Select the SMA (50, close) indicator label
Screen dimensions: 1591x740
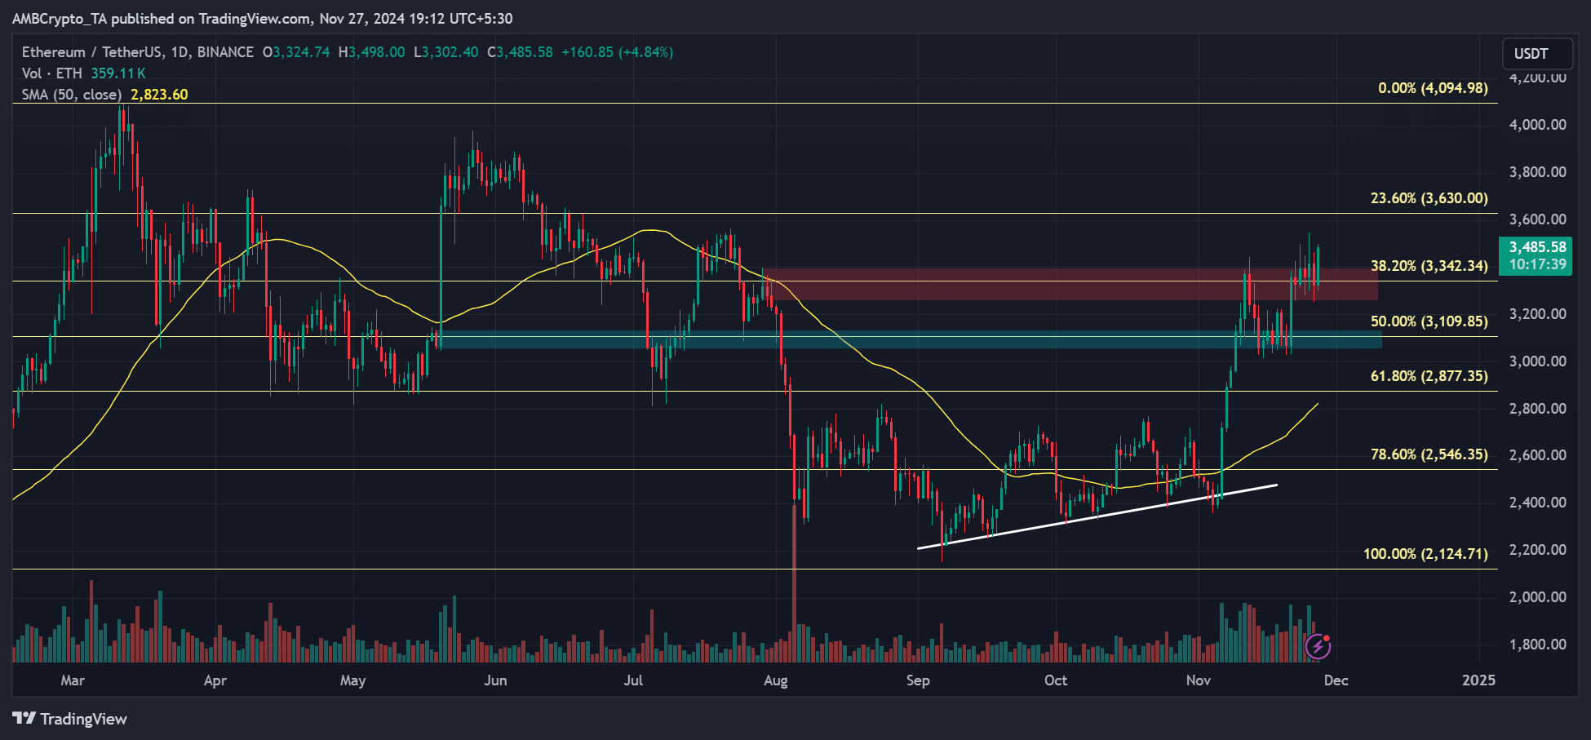(72, 95)
